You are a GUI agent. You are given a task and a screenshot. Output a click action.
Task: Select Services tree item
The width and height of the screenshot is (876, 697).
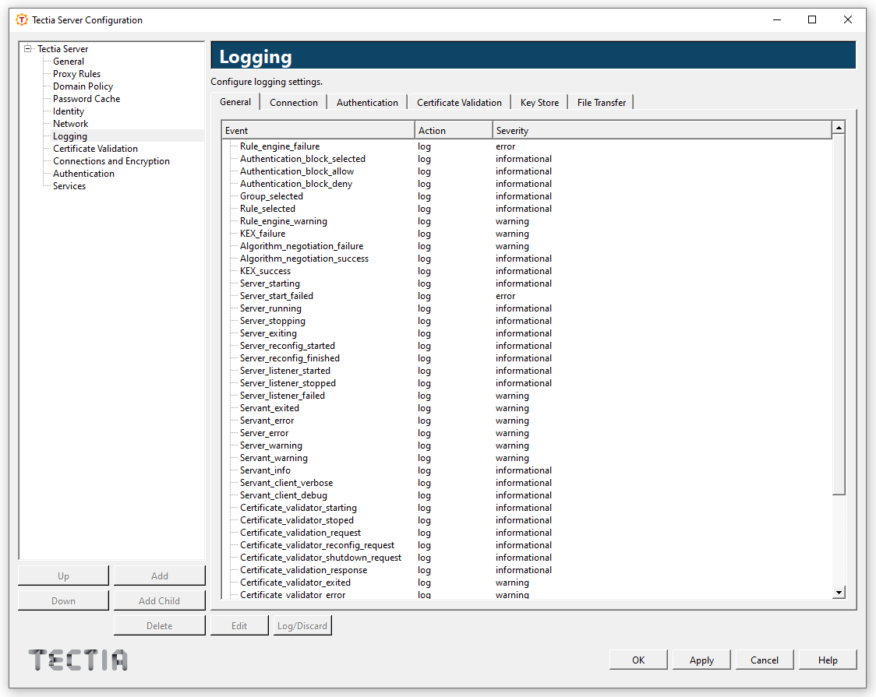pyautogui.click(x=69, y=186)
